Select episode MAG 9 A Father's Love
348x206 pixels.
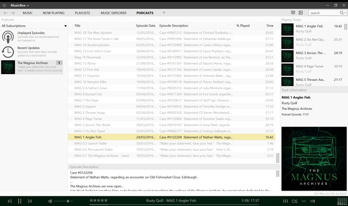171,88
